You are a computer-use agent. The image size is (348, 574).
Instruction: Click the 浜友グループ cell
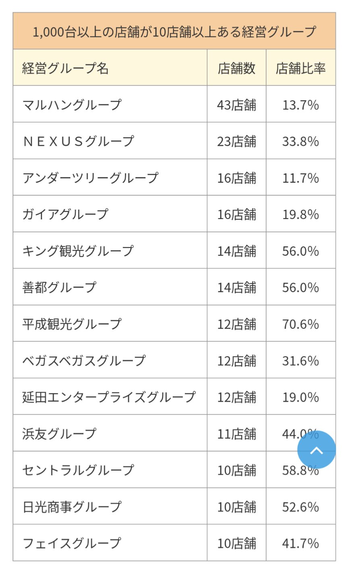click(110, 434)
